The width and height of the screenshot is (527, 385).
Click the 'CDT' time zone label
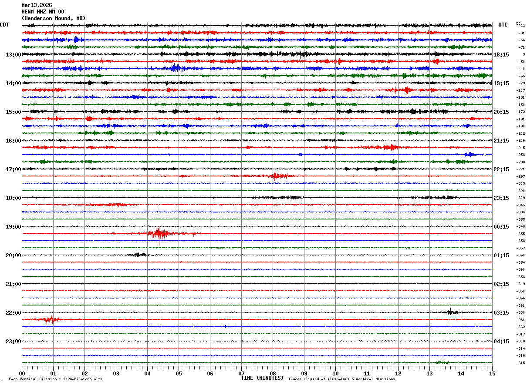click(5, 25)
